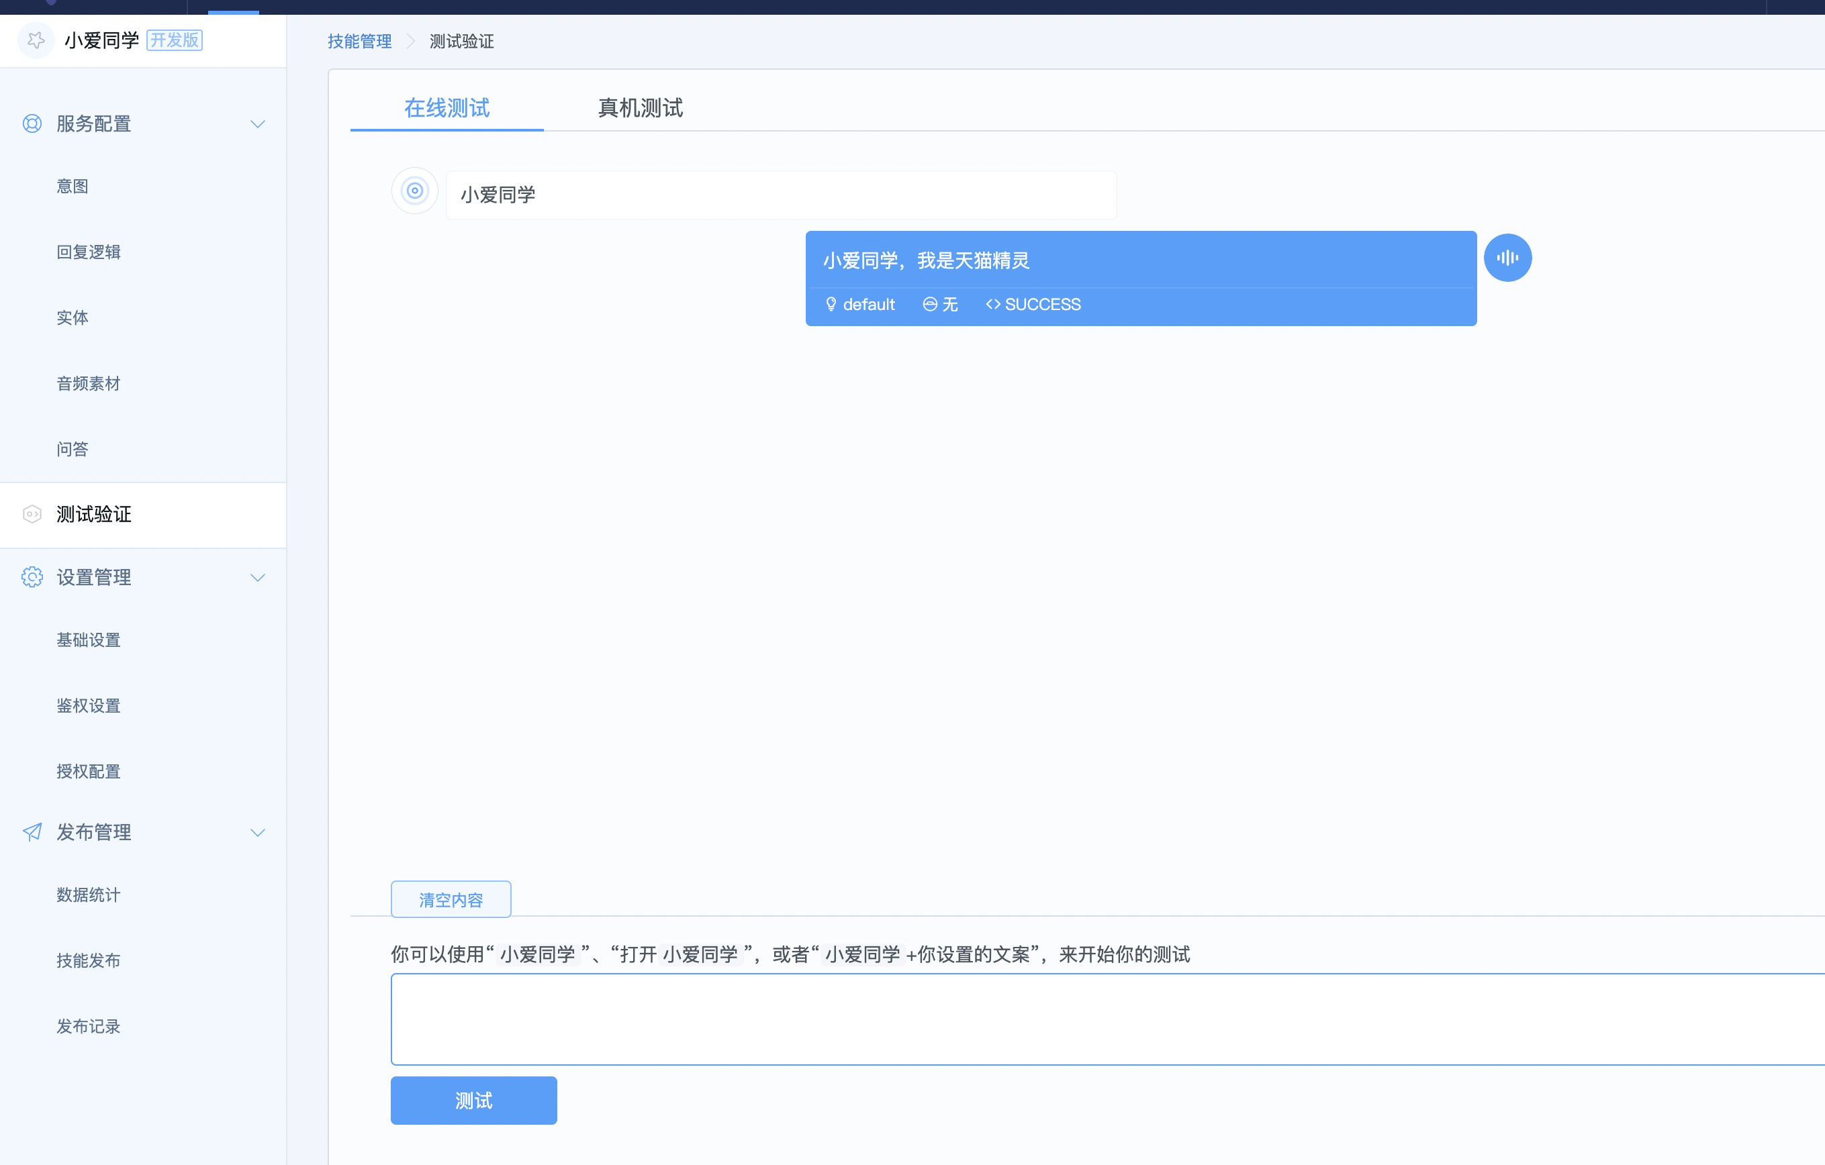
Task: Focus the test utterance text input box
Action: [x=1107, y=1019]
